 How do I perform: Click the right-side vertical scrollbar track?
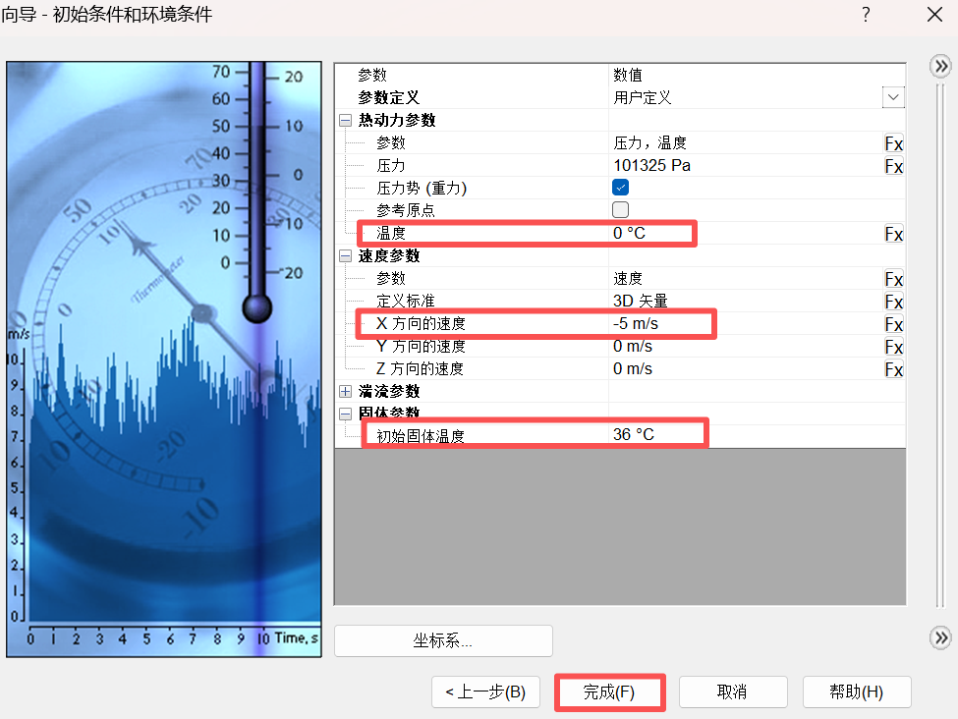click(940, 346)
